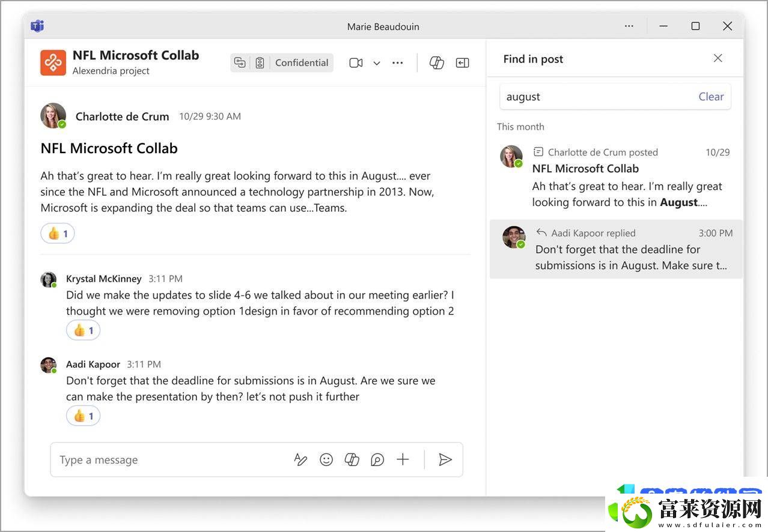Select the Confidential label
The width and height of the screenshot is (768, 532).
click(302, 62)
